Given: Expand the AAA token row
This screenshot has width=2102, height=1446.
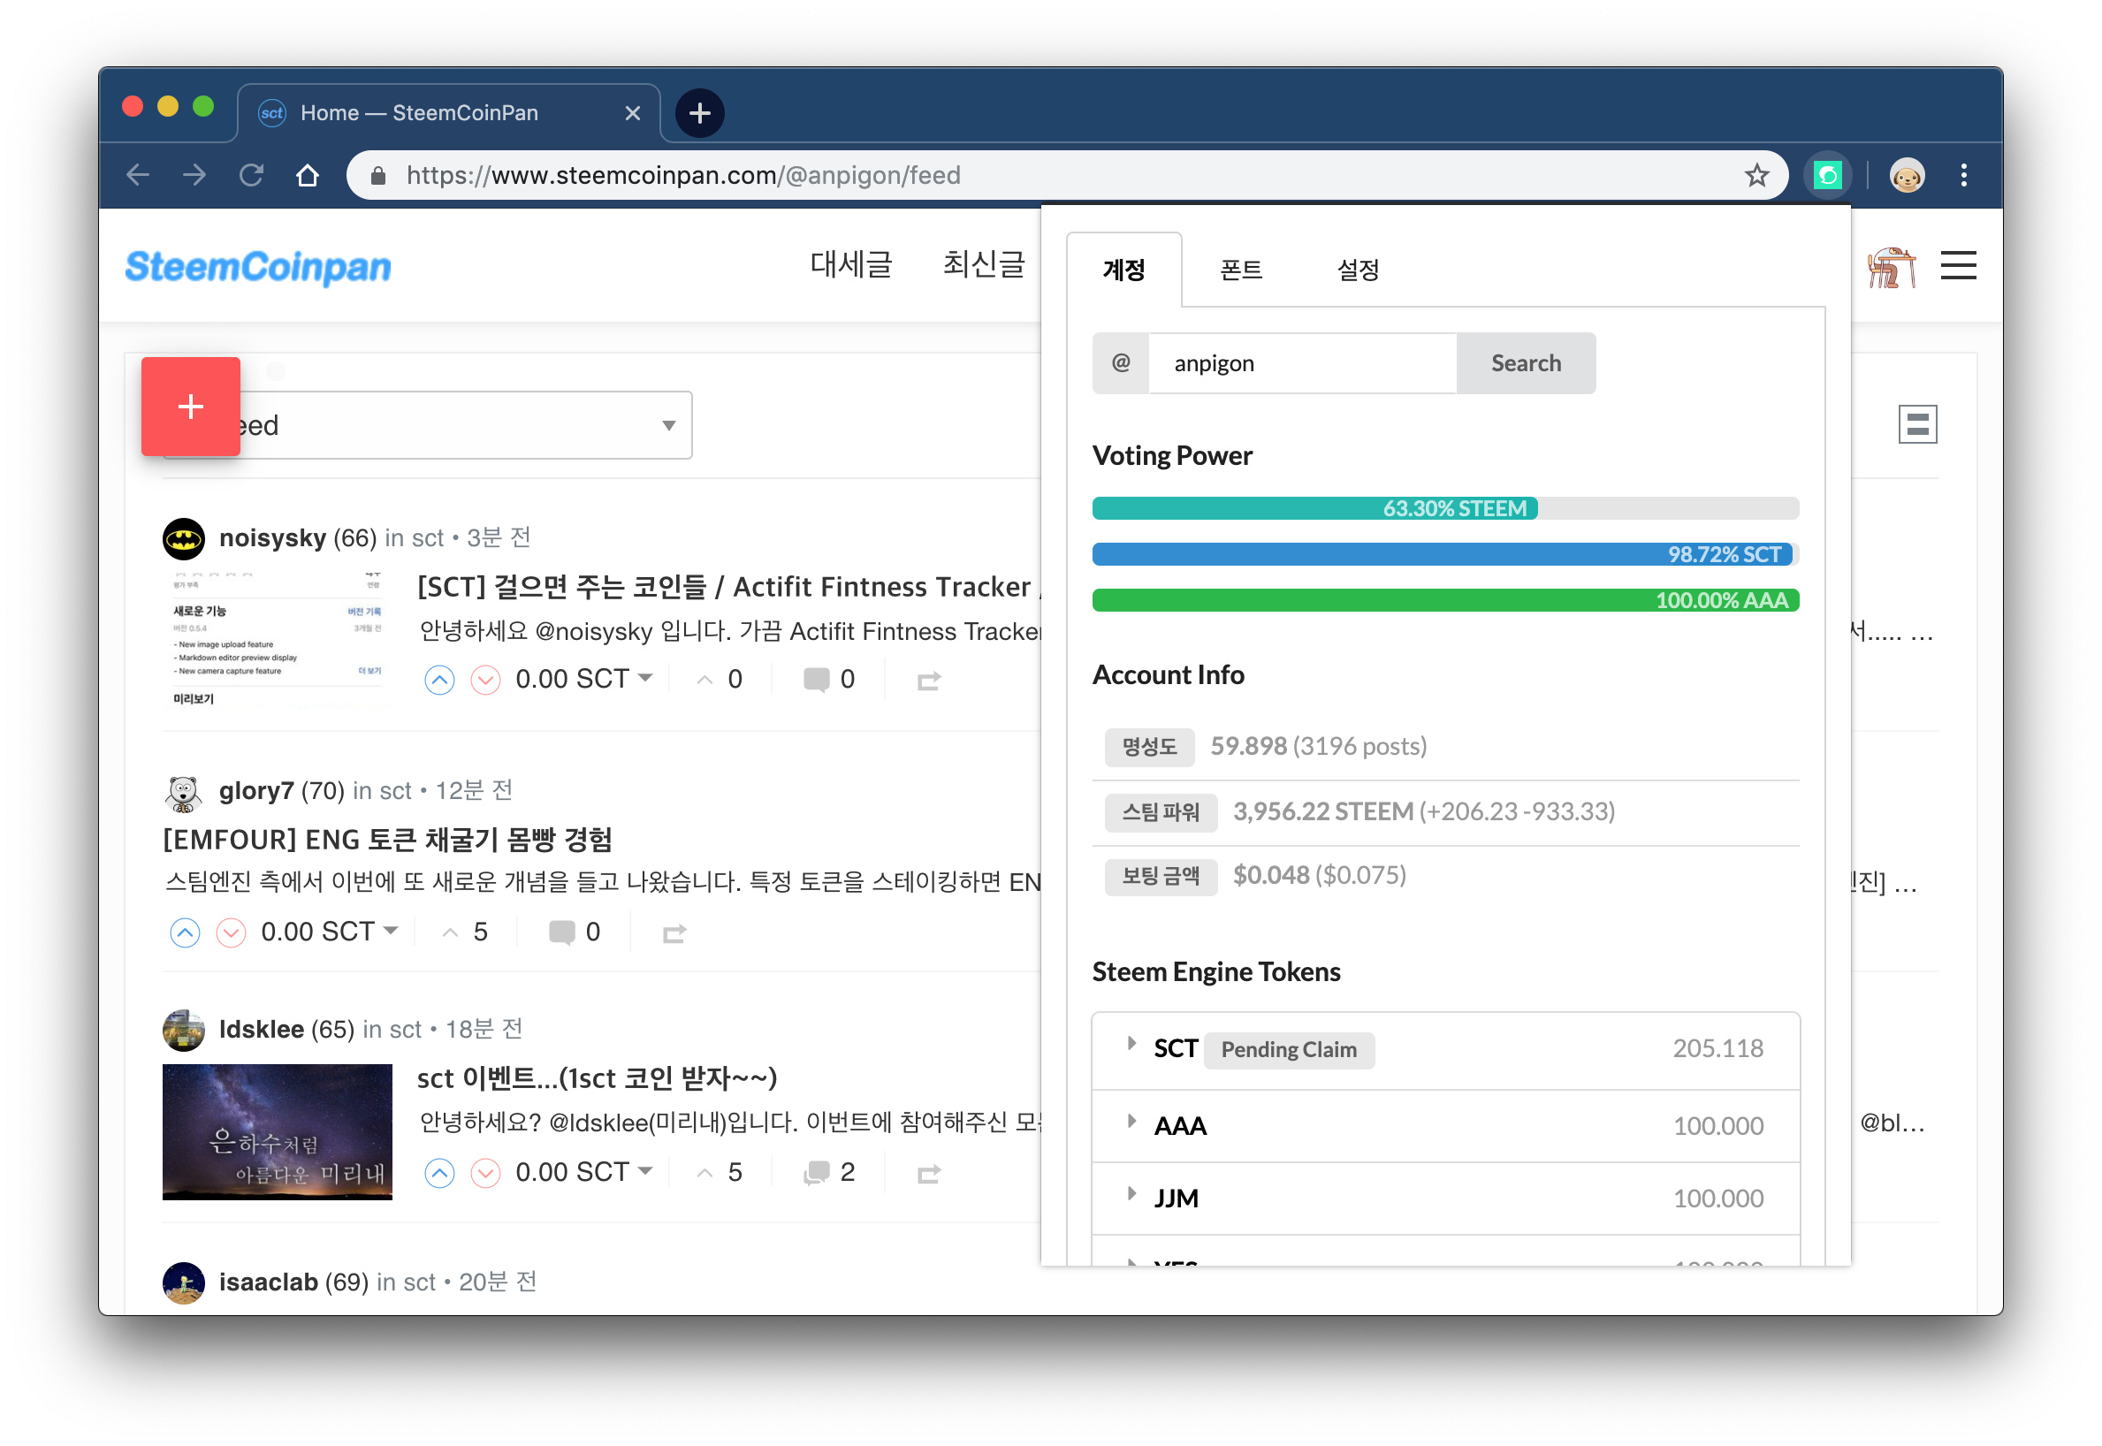Looking at the screenshot, I should tap(1444, 1126).
